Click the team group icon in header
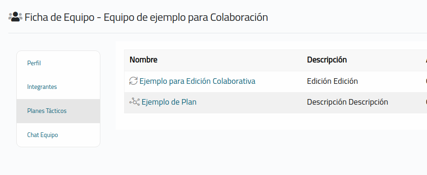 coord(15,17)
